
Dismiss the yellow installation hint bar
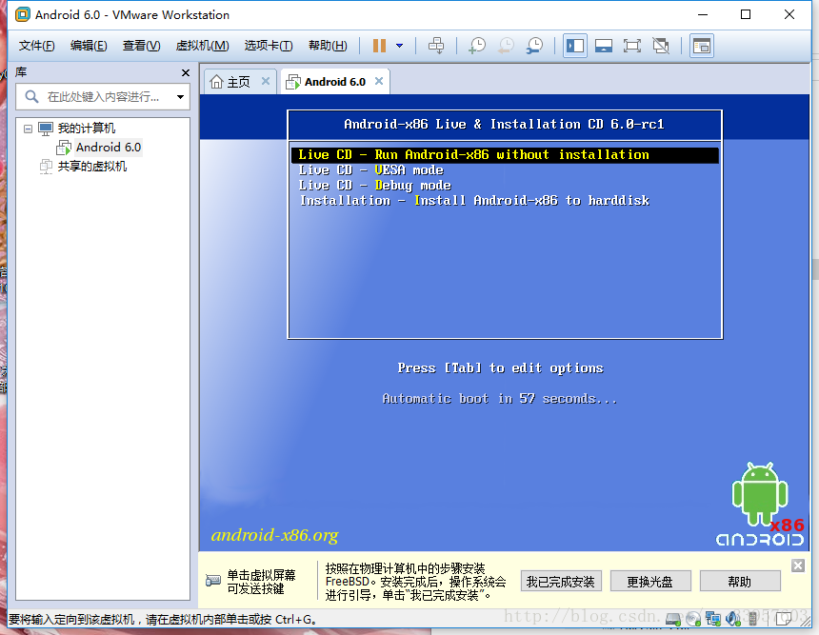coord(798,566)
